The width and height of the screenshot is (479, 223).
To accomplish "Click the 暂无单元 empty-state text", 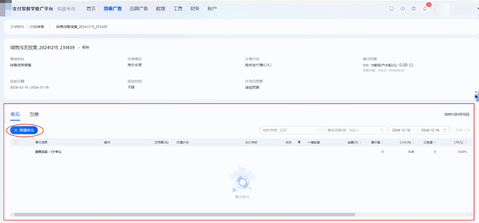I will pyautogui.click(x=242, y=197).
